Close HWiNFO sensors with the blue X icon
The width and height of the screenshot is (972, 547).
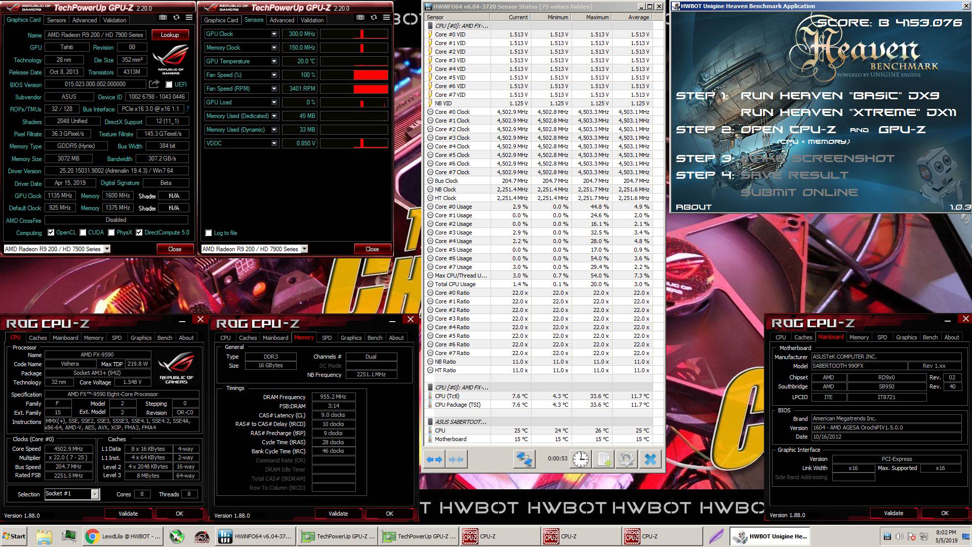click(x=650, y=459)
